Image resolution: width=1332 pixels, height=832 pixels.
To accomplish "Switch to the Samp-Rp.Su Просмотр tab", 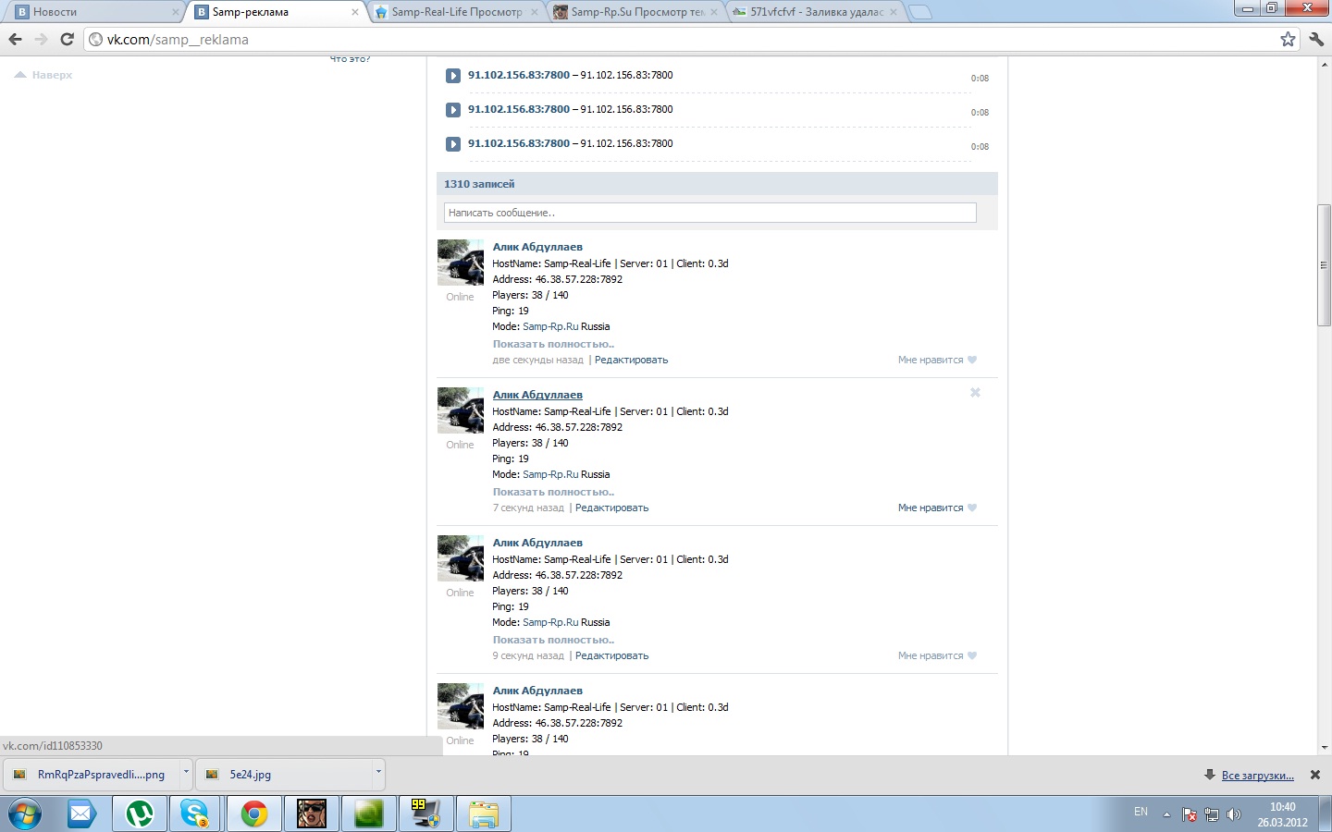I will tap(636, 12).
